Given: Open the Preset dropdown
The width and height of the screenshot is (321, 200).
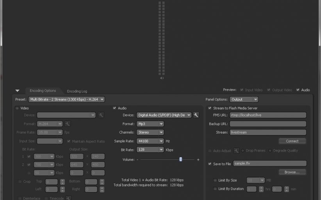Looking at the screenshot, I should coord(66,100).
